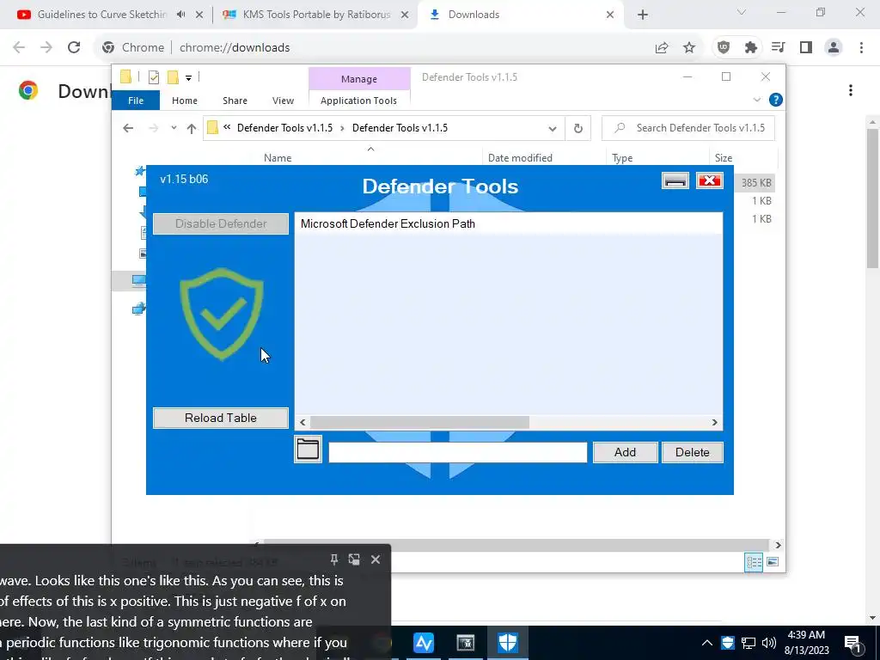
Task: Switch to the Share ribbon tab
Action: point(235,101)
